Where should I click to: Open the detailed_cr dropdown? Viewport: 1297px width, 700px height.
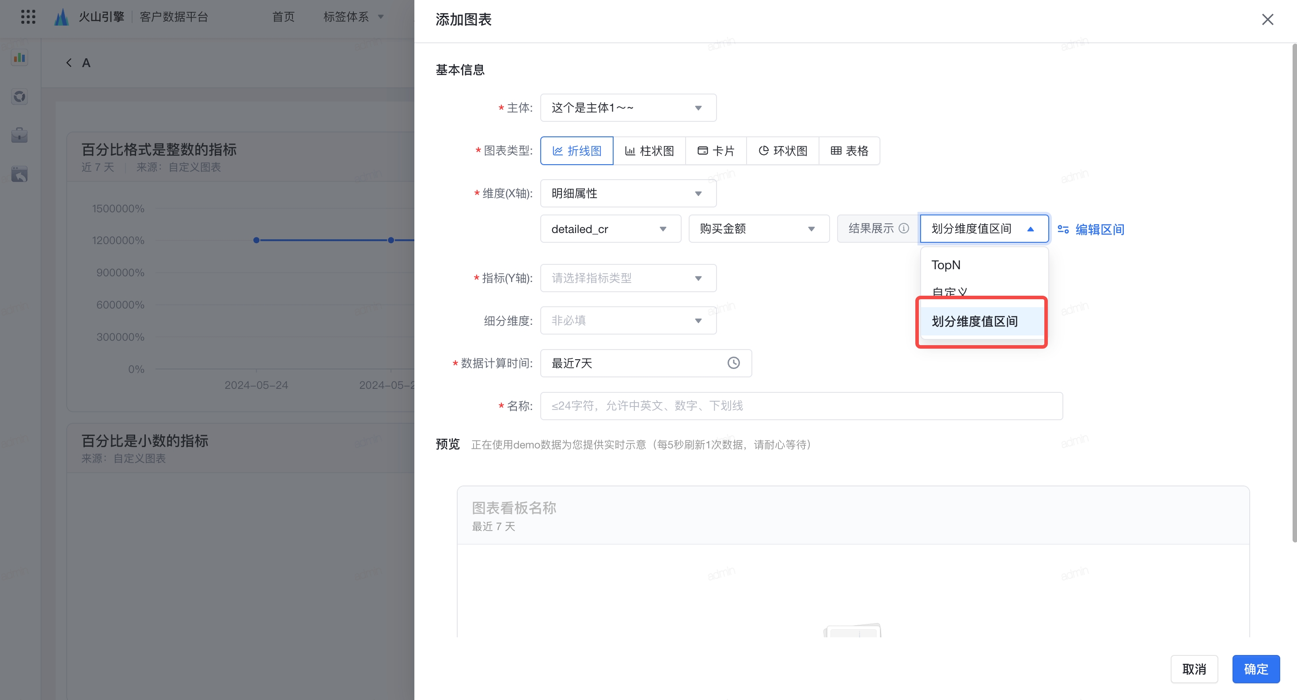click(611, 229)
